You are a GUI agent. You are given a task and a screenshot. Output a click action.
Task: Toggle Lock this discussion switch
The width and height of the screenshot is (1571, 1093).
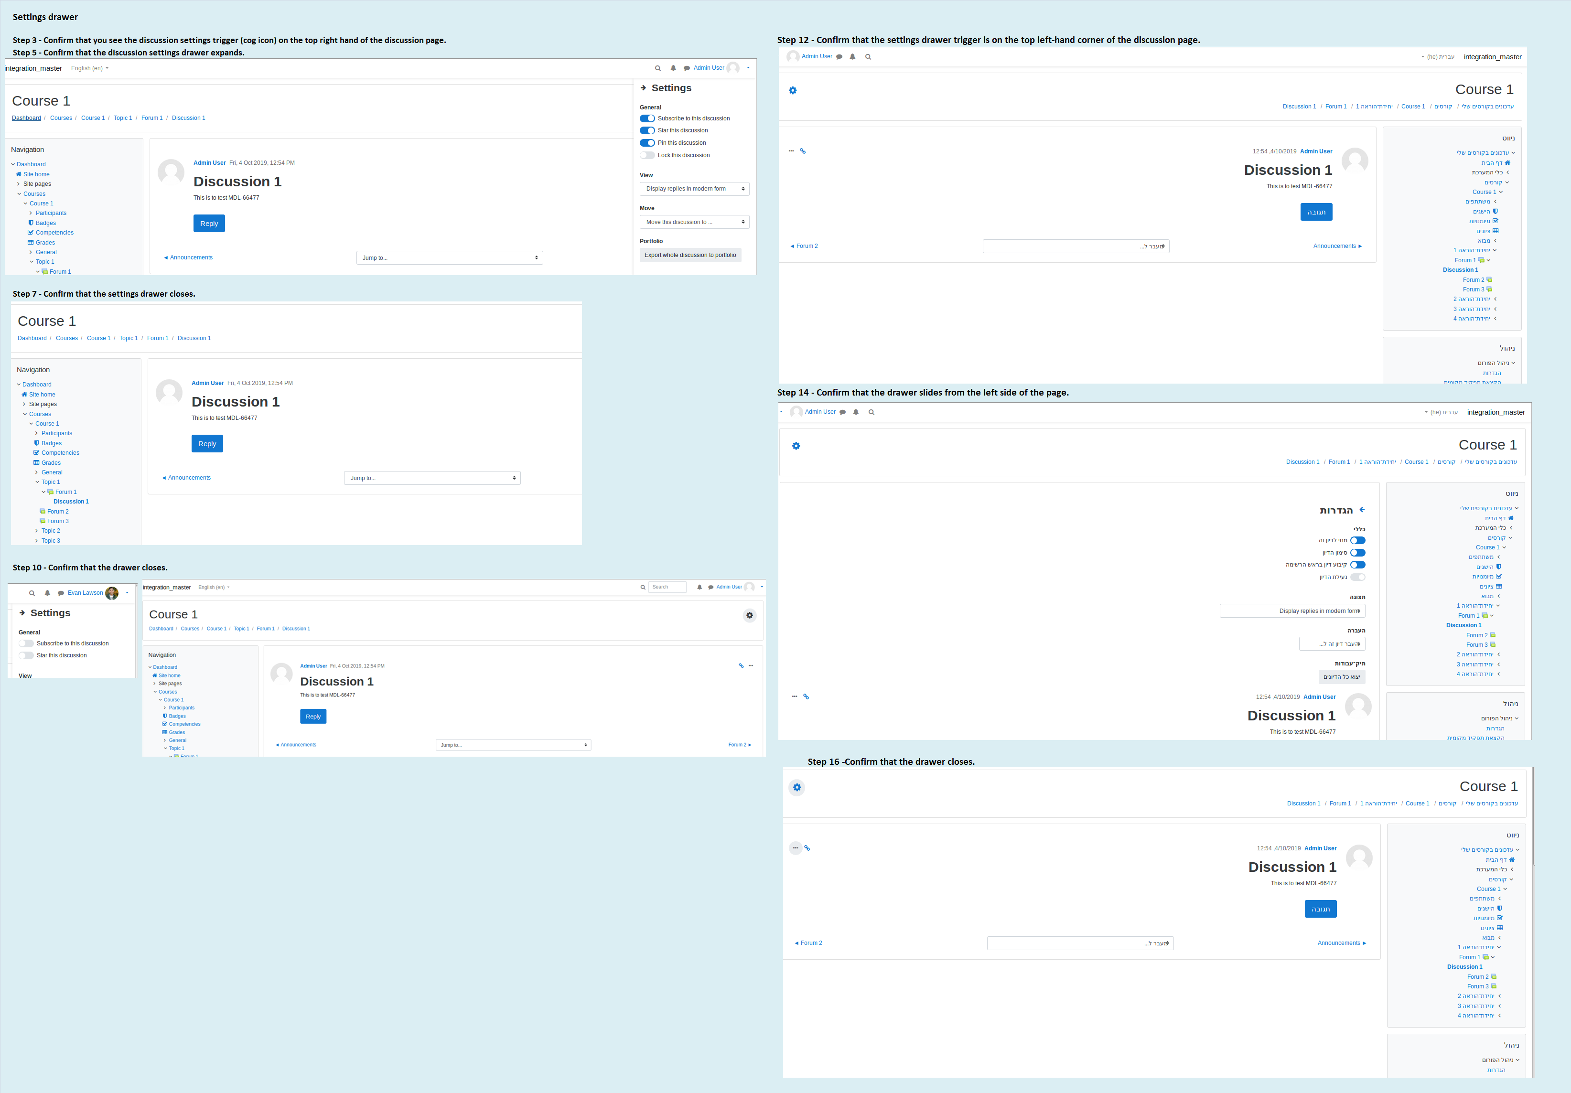tap(646, 155)
